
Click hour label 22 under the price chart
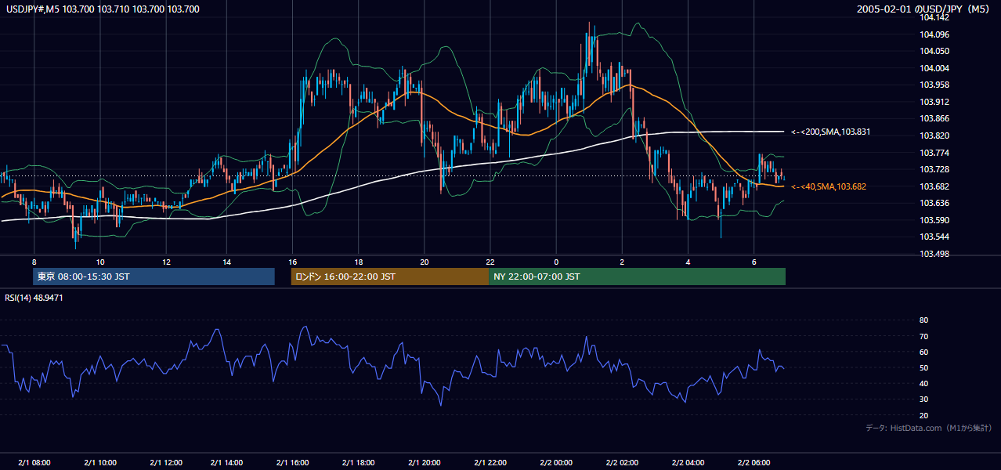(490, 262)
